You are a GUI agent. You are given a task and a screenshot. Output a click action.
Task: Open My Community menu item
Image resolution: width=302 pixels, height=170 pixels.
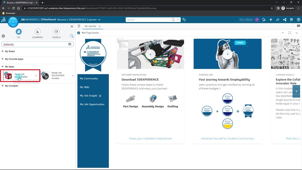(x=89, y=78)
